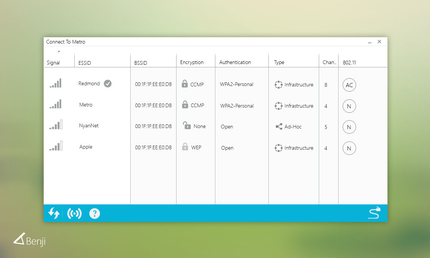Screen dimensions: 430x258
Task: Select the Metro network name
Action: [86, 105]
